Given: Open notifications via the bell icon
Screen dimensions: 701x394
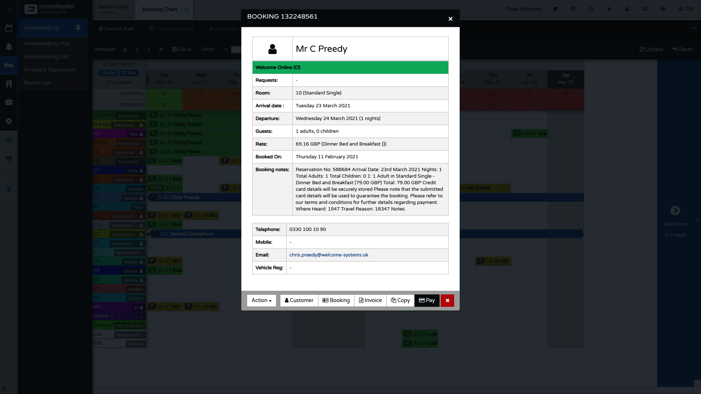Looking at the screenshot, I should 9,47.
